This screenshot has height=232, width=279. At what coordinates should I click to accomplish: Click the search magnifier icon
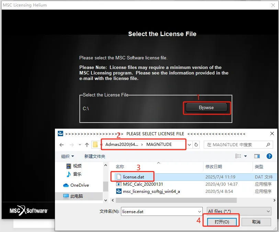tap(268, 145)
